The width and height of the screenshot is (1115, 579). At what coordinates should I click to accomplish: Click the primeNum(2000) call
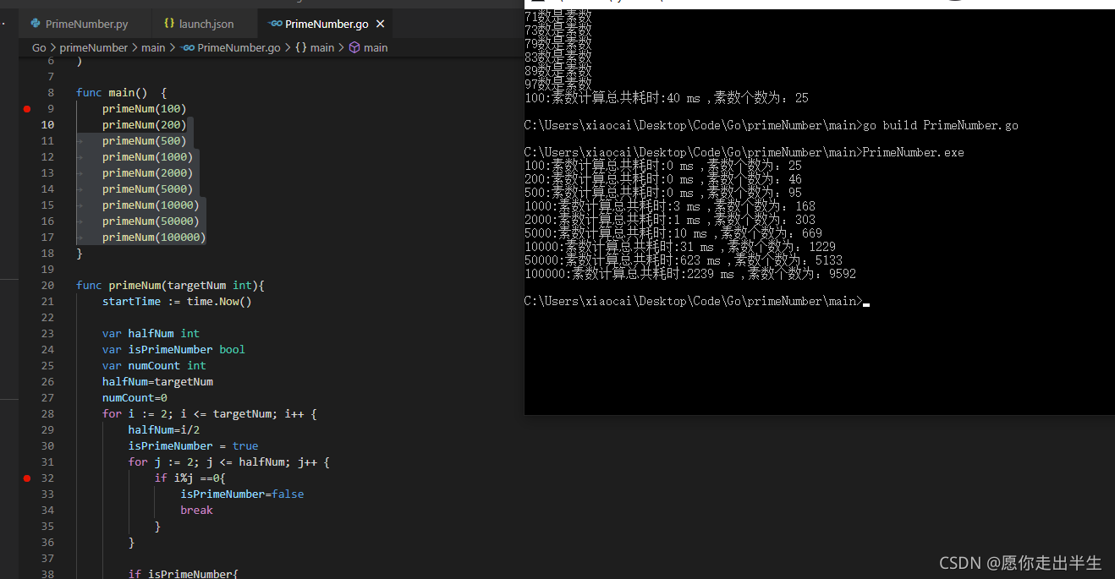[148, 172]
